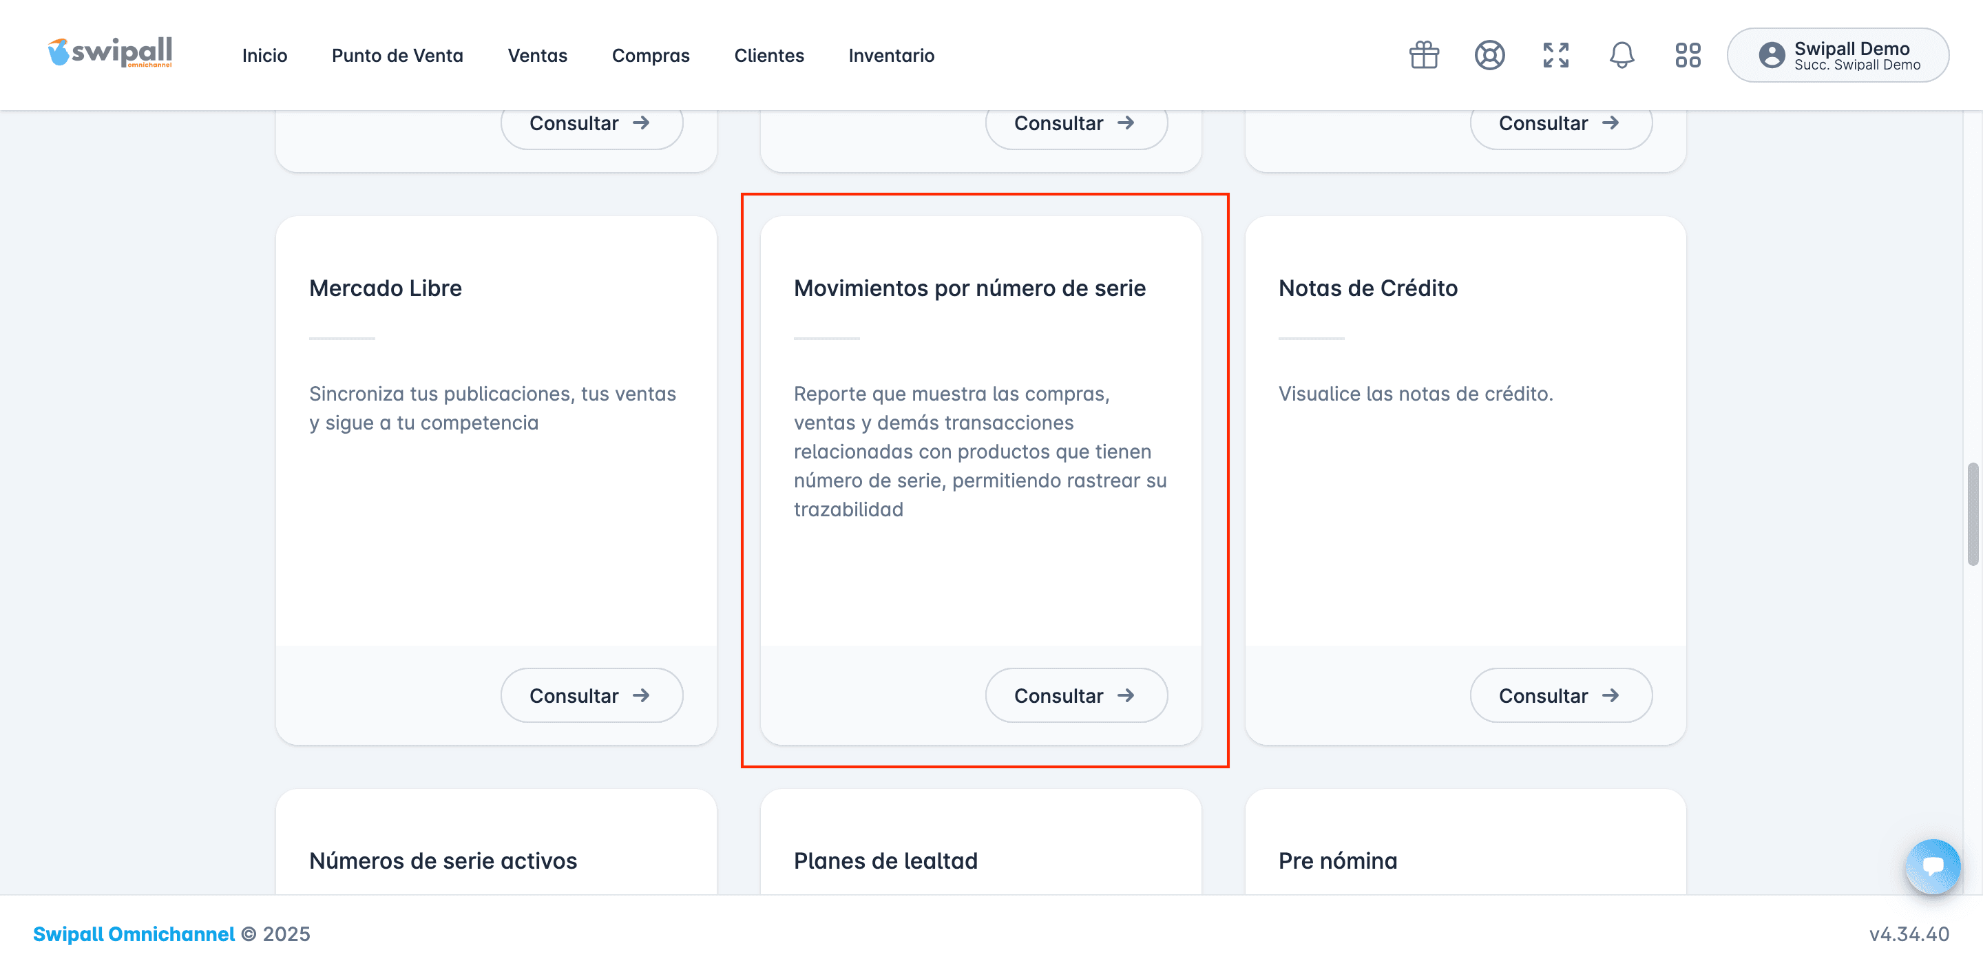Image resolution: width=1983 pixels, height=972 pixels.
Task: Expand the Clientes menu
Action: 768,55
